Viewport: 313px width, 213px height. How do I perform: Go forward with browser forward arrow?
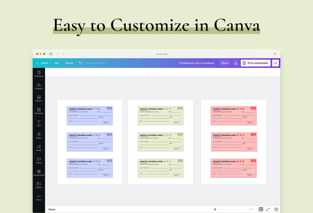[63, 54]
